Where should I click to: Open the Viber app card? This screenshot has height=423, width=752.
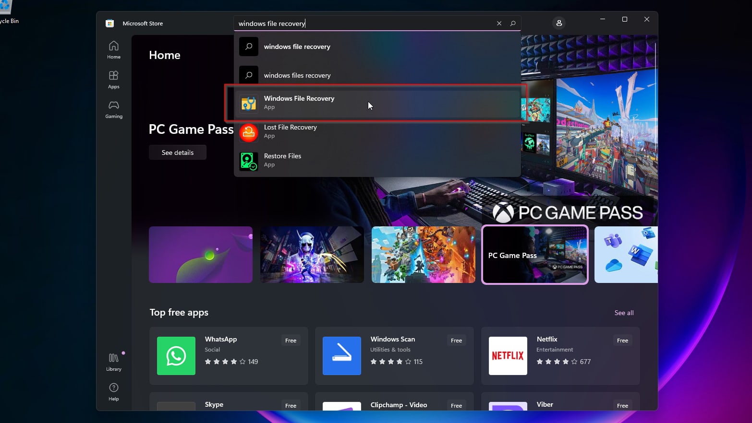pos(560,401)
